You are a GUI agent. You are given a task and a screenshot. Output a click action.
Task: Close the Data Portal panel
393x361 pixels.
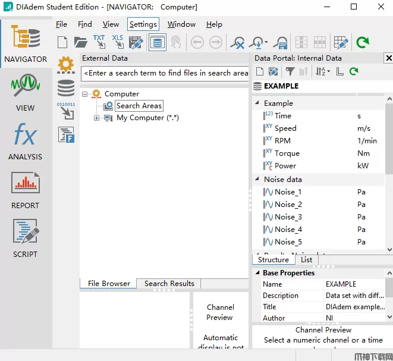pos(388,58)
